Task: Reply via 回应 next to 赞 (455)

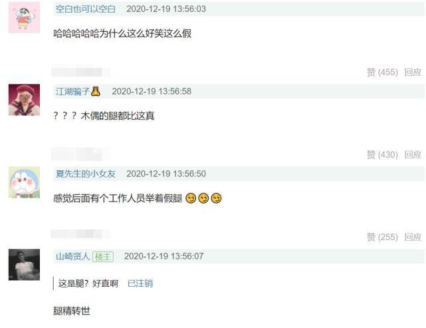Action: pyautogui.click(x=413, y=73)
